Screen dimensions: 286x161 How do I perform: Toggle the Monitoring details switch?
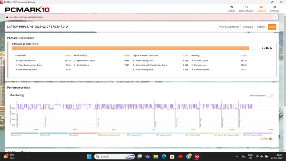[x=270, y=96]
